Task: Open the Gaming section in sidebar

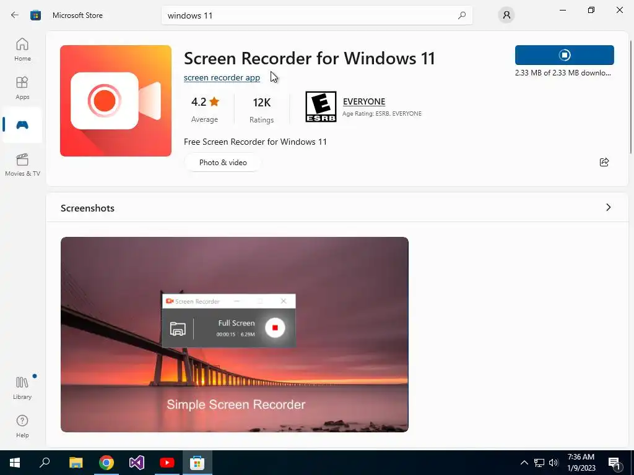Action: pos(22,125)
